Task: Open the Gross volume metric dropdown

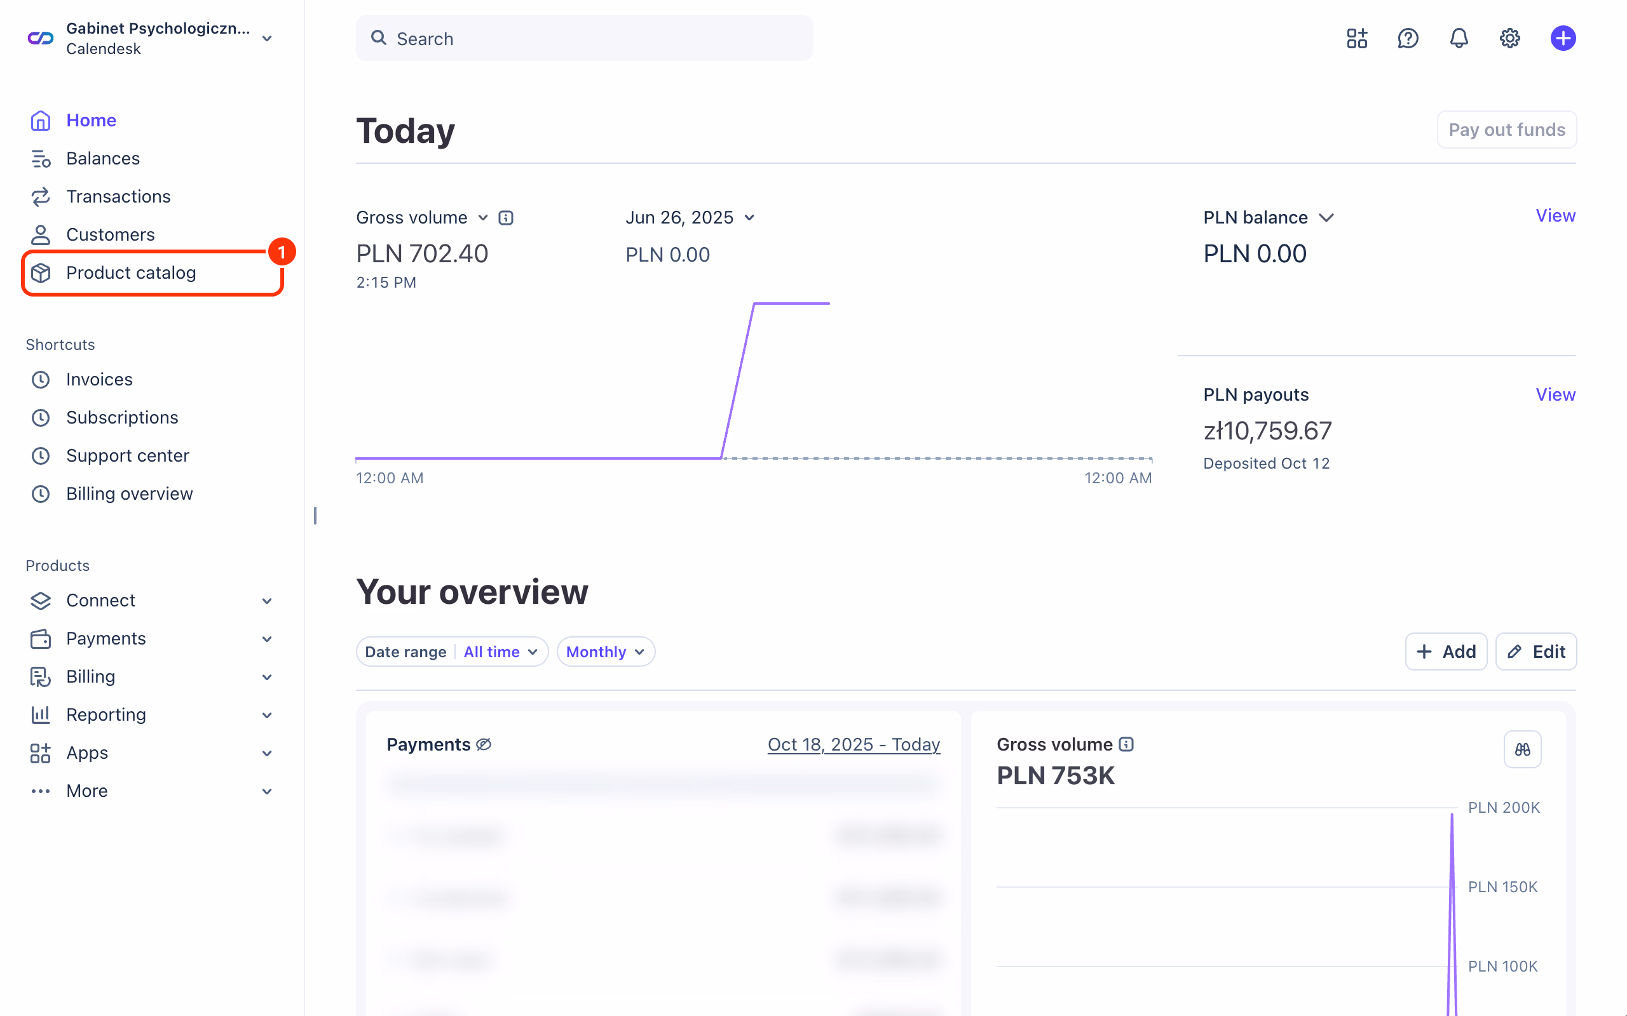Action: click(421, 218)
